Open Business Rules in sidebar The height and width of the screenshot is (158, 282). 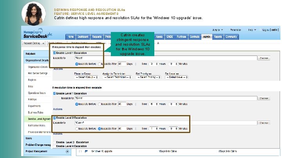point(36,112)
